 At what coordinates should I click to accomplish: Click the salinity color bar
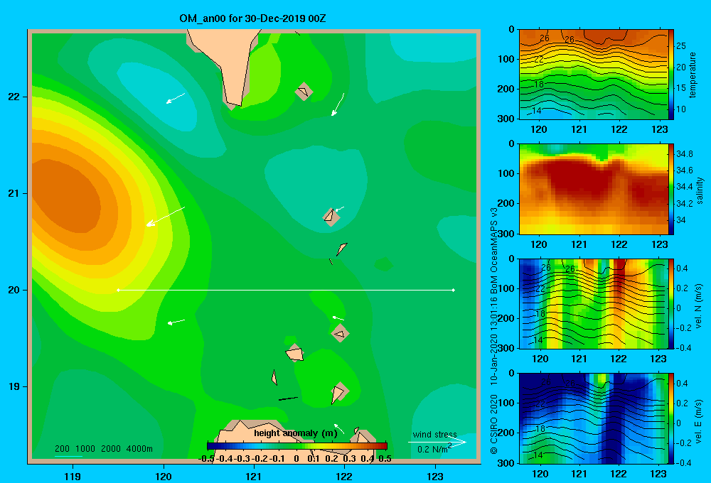point(671,189)
